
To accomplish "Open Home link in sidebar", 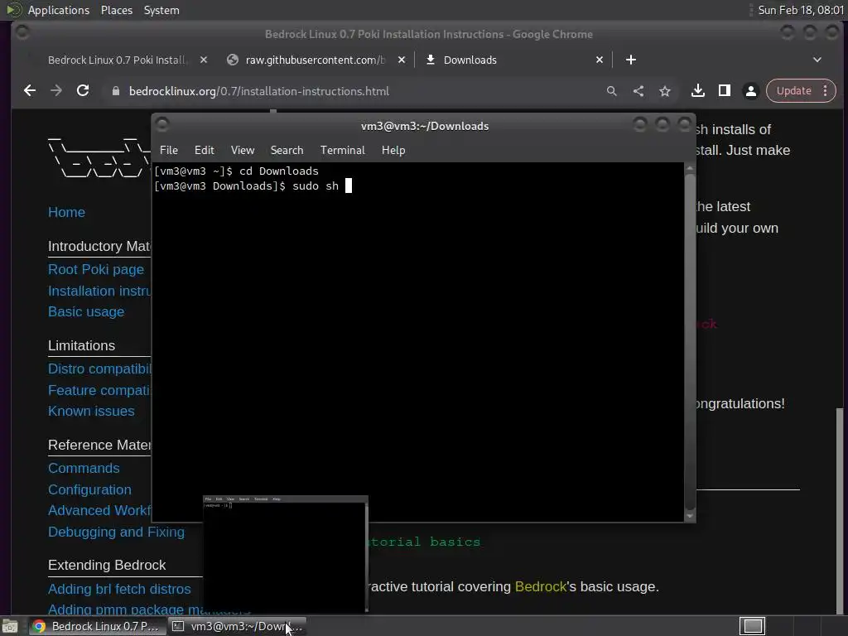I will (x=66, y=213).
